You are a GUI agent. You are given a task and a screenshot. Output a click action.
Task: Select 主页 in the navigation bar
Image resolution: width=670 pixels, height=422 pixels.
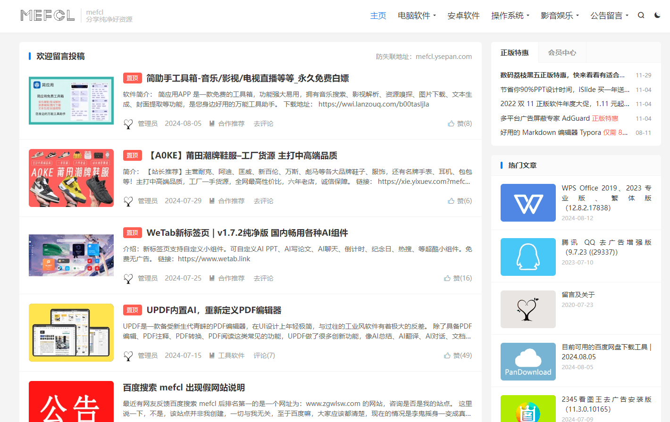378,15
